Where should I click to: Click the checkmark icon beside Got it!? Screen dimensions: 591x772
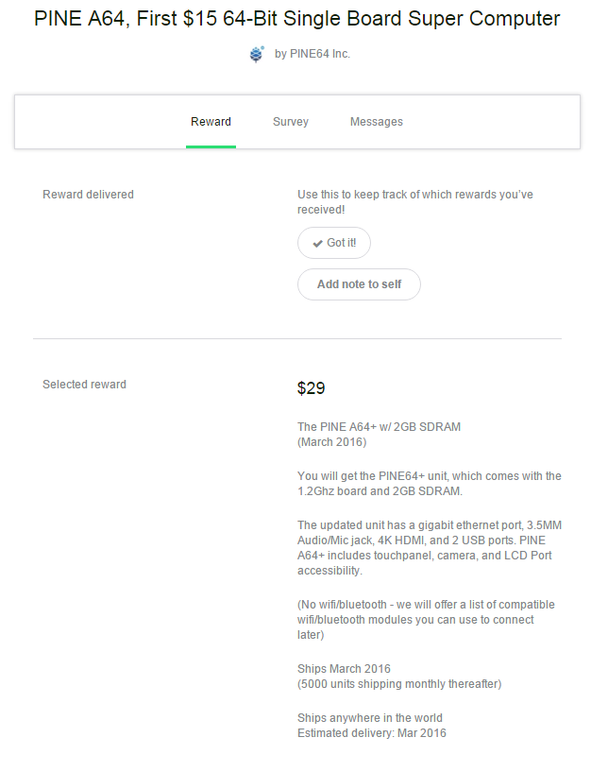[318, 244]
